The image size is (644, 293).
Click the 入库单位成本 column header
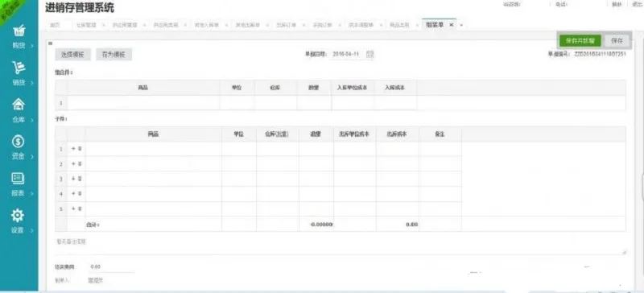click(353, 88)
